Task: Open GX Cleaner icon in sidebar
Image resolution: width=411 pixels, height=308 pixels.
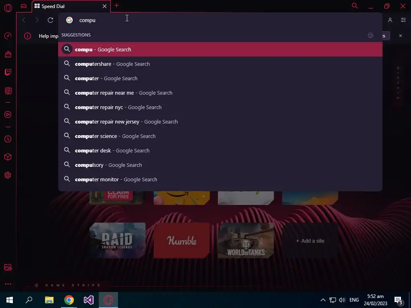Action: click(x=8, y=54)
